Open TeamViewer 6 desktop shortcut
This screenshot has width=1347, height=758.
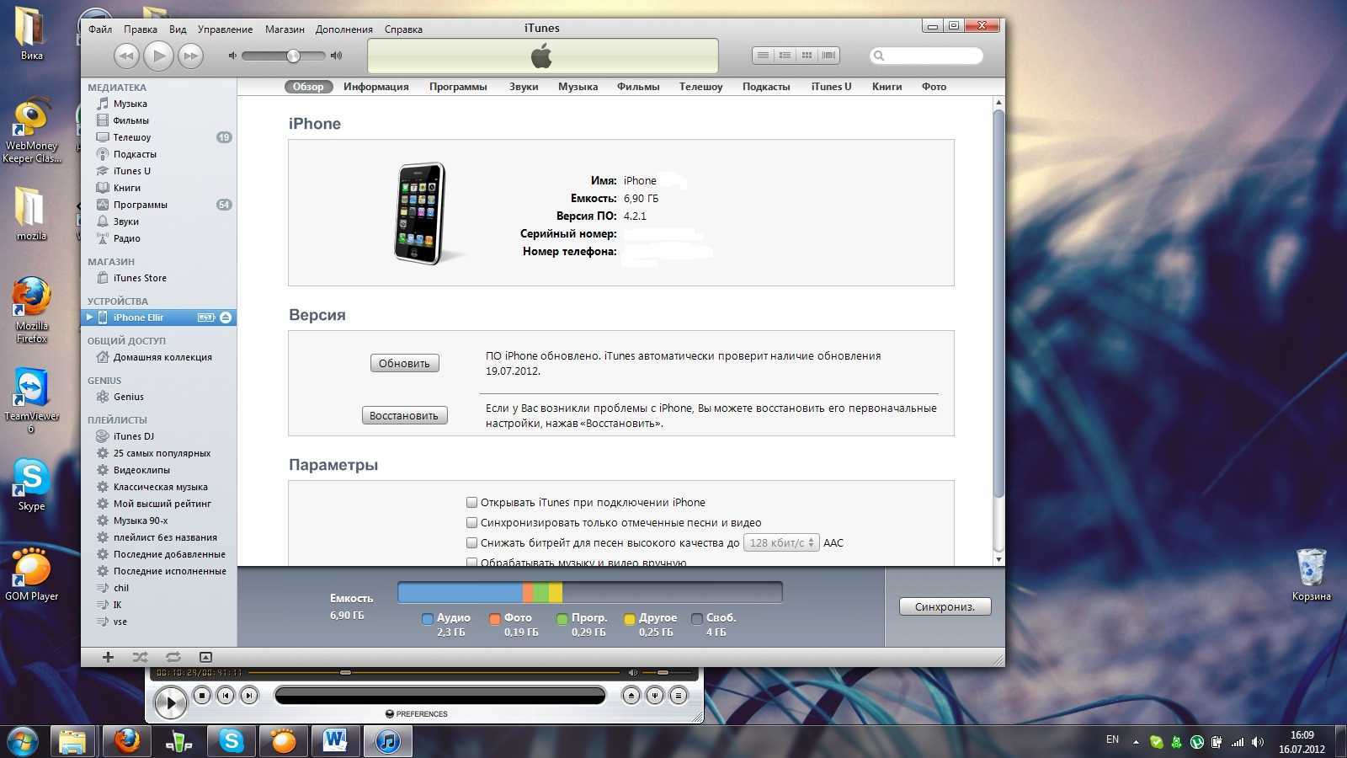[x=31, y=400]
